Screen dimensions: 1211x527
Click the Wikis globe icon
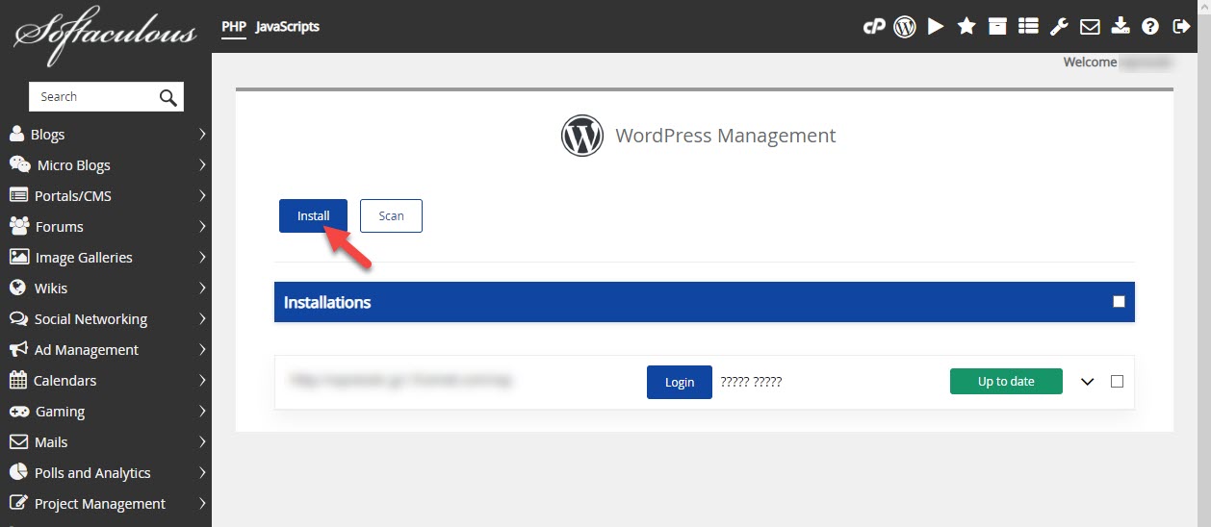coord(16,288)
